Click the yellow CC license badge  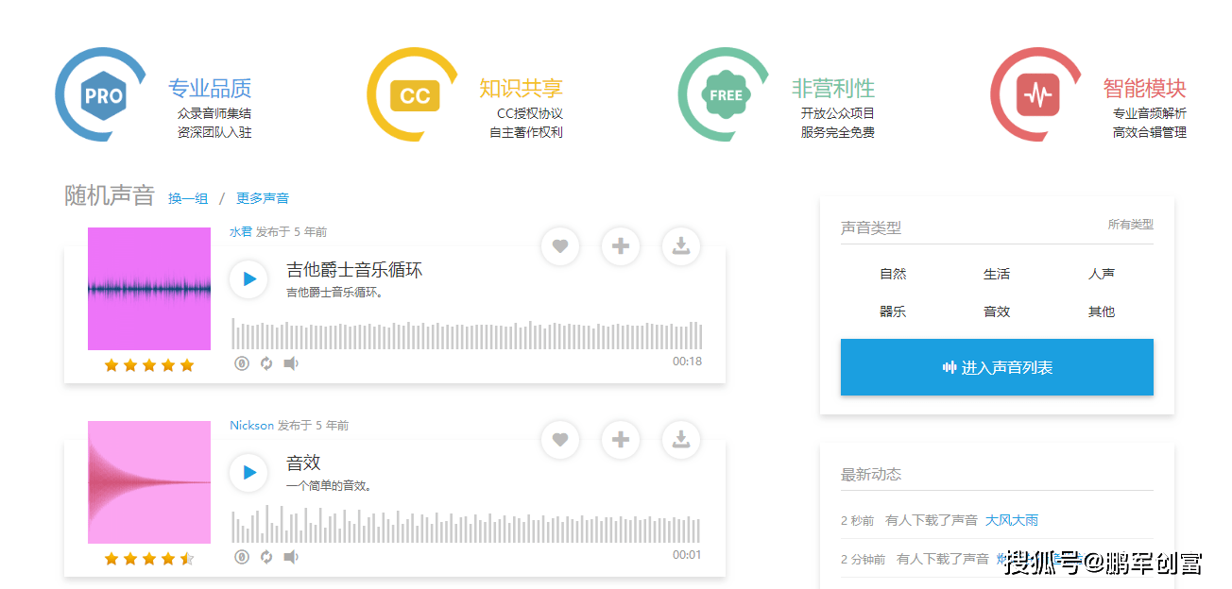[x=415, y=95]
